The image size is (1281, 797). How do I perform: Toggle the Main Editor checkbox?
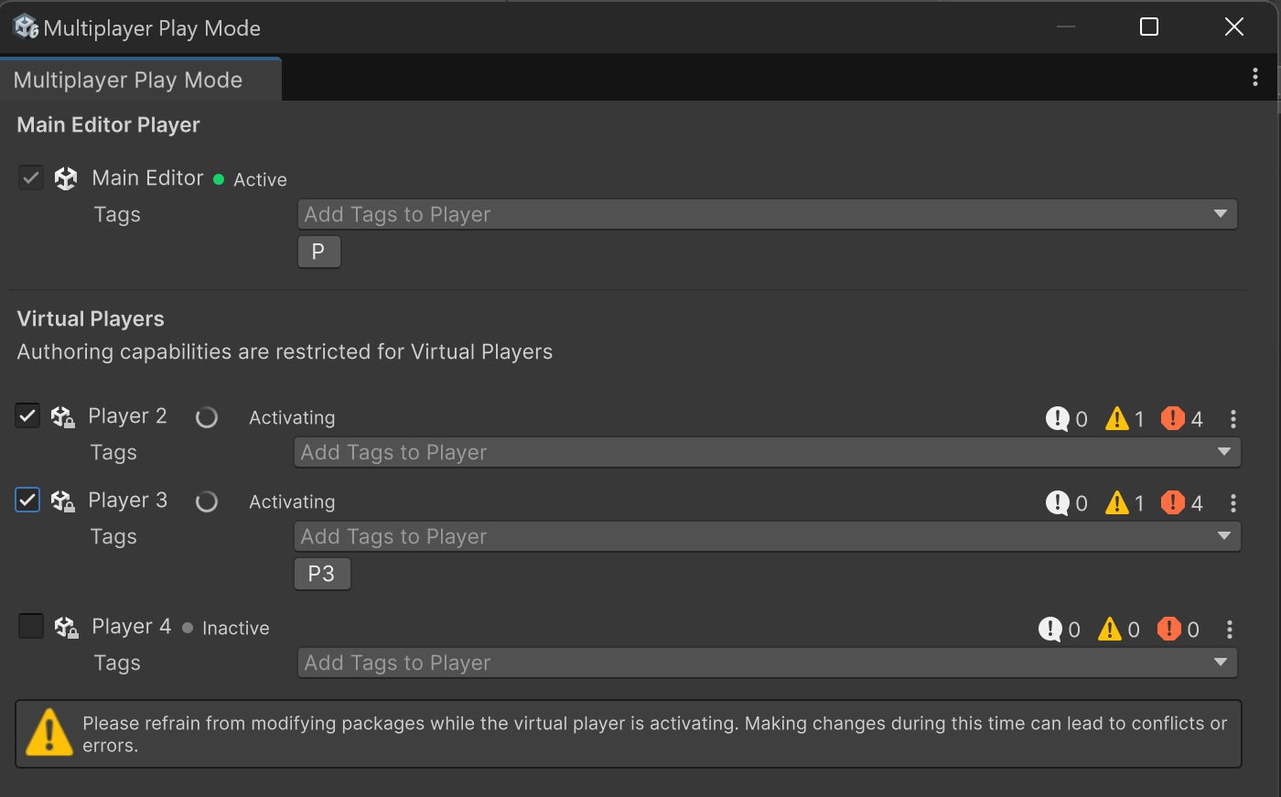click(x=31, y=178)
